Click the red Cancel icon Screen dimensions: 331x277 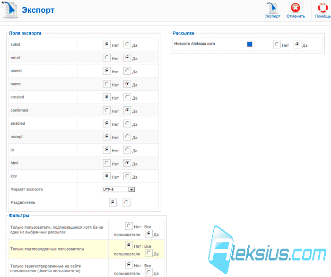pyautogui.click(x=296, y=8)
